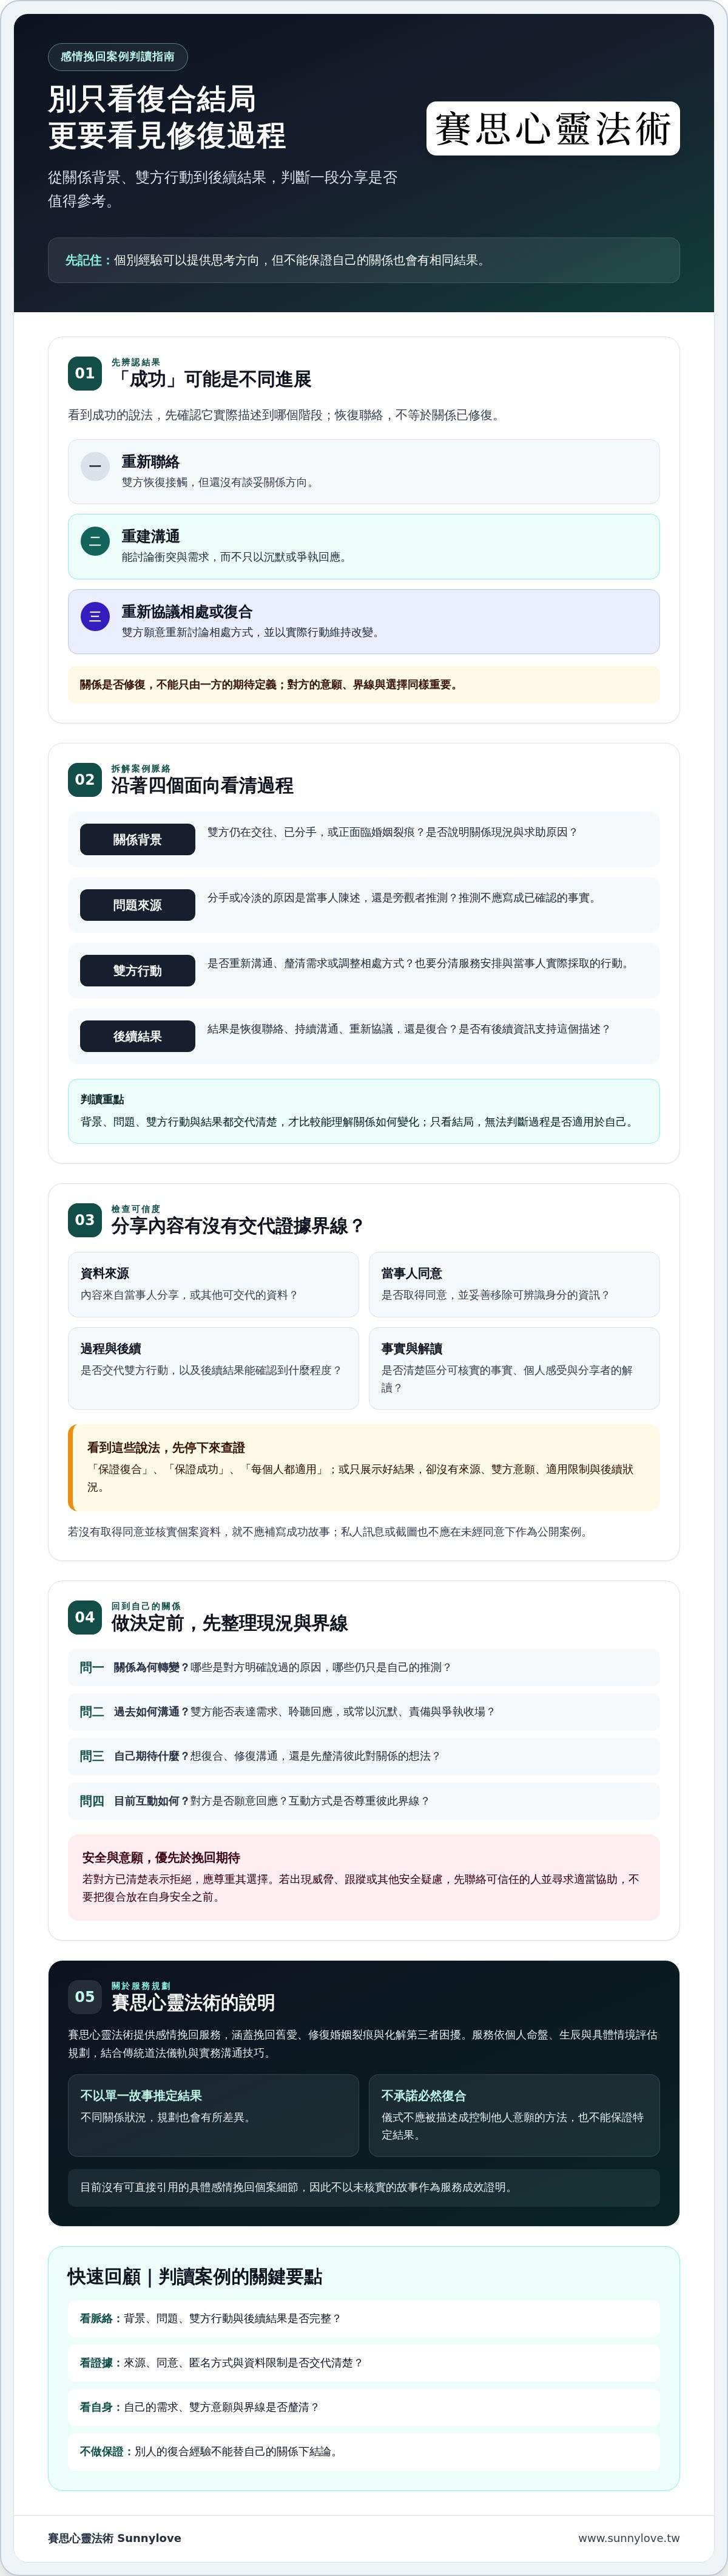Click the 安全與意願，優先於挽回期待 notice
This screenshot has height=2576, width=728.
pos(363,1877)
